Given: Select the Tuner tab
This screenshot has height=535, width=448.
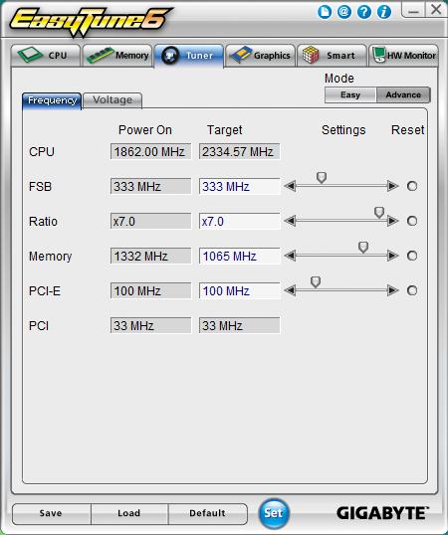Looking at the screenshot, I should click(189, 56).
